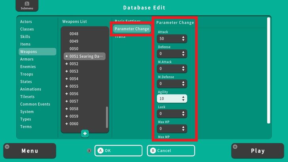Select Classes in database categories
This screenshot has height=162, width=288.
coord(27,29)
